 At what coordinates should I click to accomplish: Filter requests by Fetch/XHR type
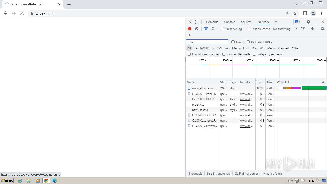point(202,48)
